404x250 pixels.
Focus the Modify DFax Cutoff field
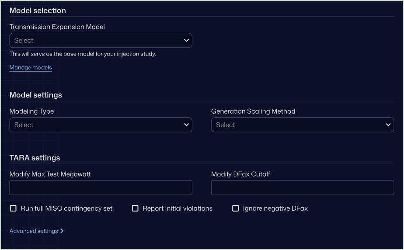pyautogui.click(x=303, y=187)
